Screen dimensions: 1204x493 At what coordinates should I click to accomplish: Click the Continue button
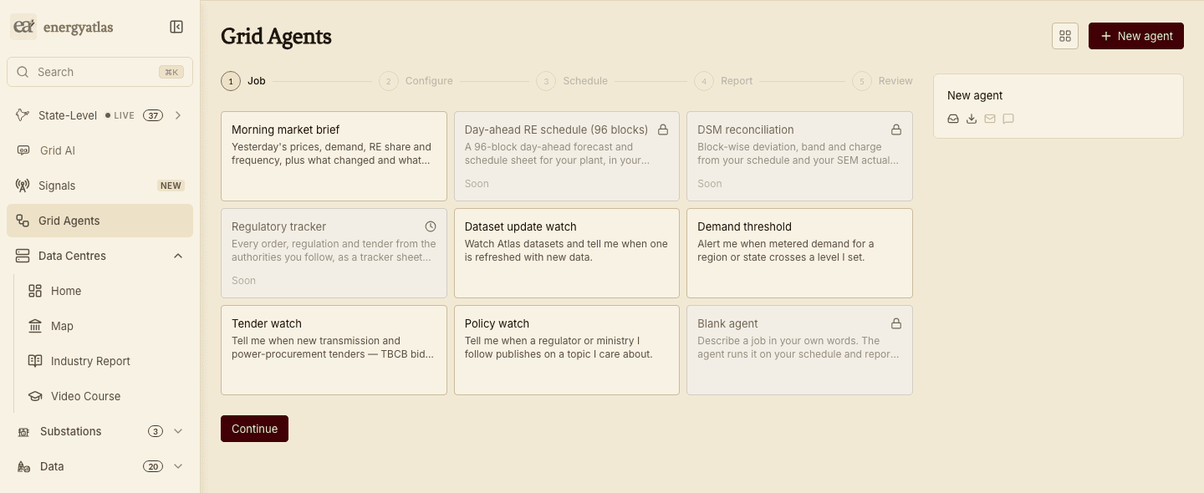[x=254, y=429]
